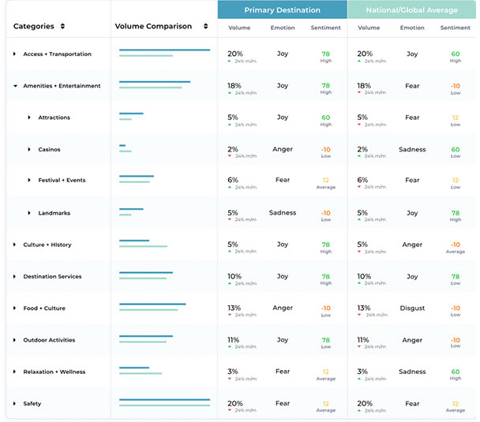Image resolution: width=480 pixels, height=422 pixels.
Task: Expand the Attractions sub-category
Action: (x=29, y=118)
